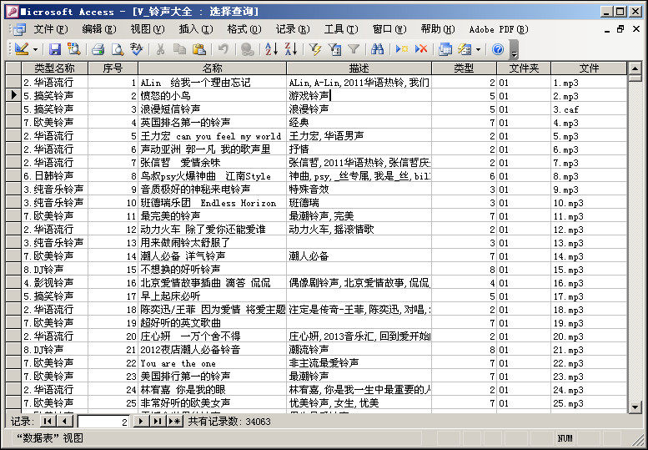Click the scrollbar up arrow
This screenshot has width=648, height=450.
[x=635, y=68]
